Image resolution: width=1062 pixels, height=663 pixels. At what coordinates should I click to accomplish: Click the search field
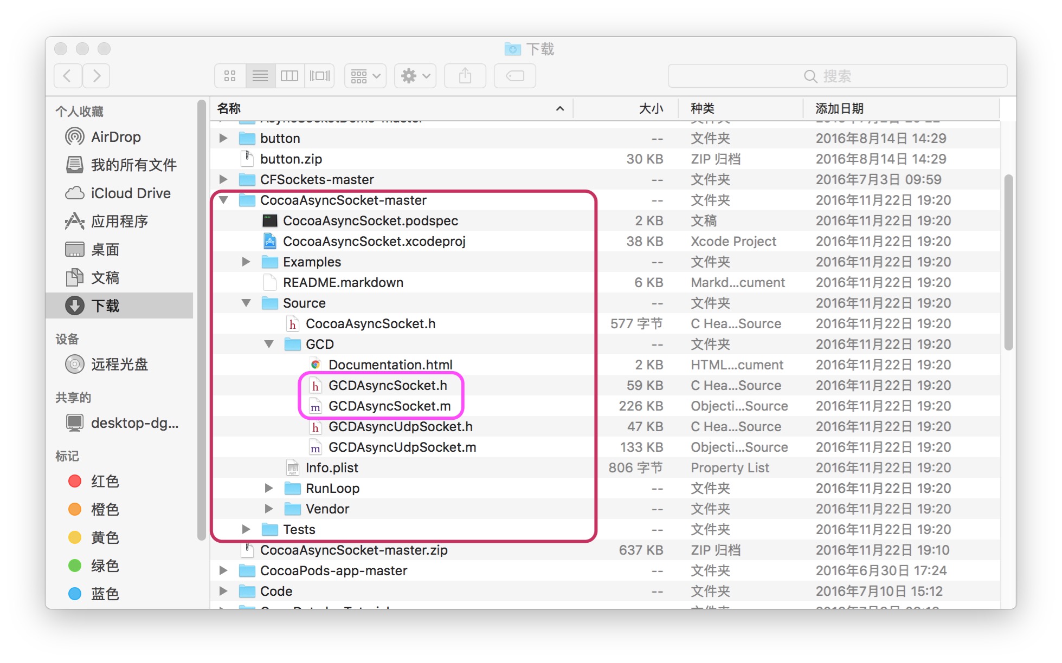838,76
